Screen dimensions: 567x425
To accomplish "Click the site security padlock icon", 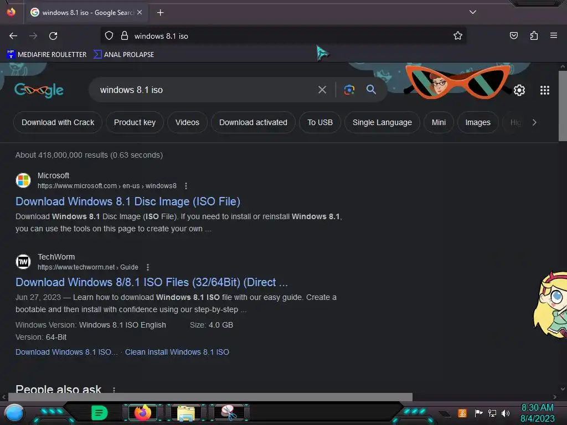I will tap(125, 36).
